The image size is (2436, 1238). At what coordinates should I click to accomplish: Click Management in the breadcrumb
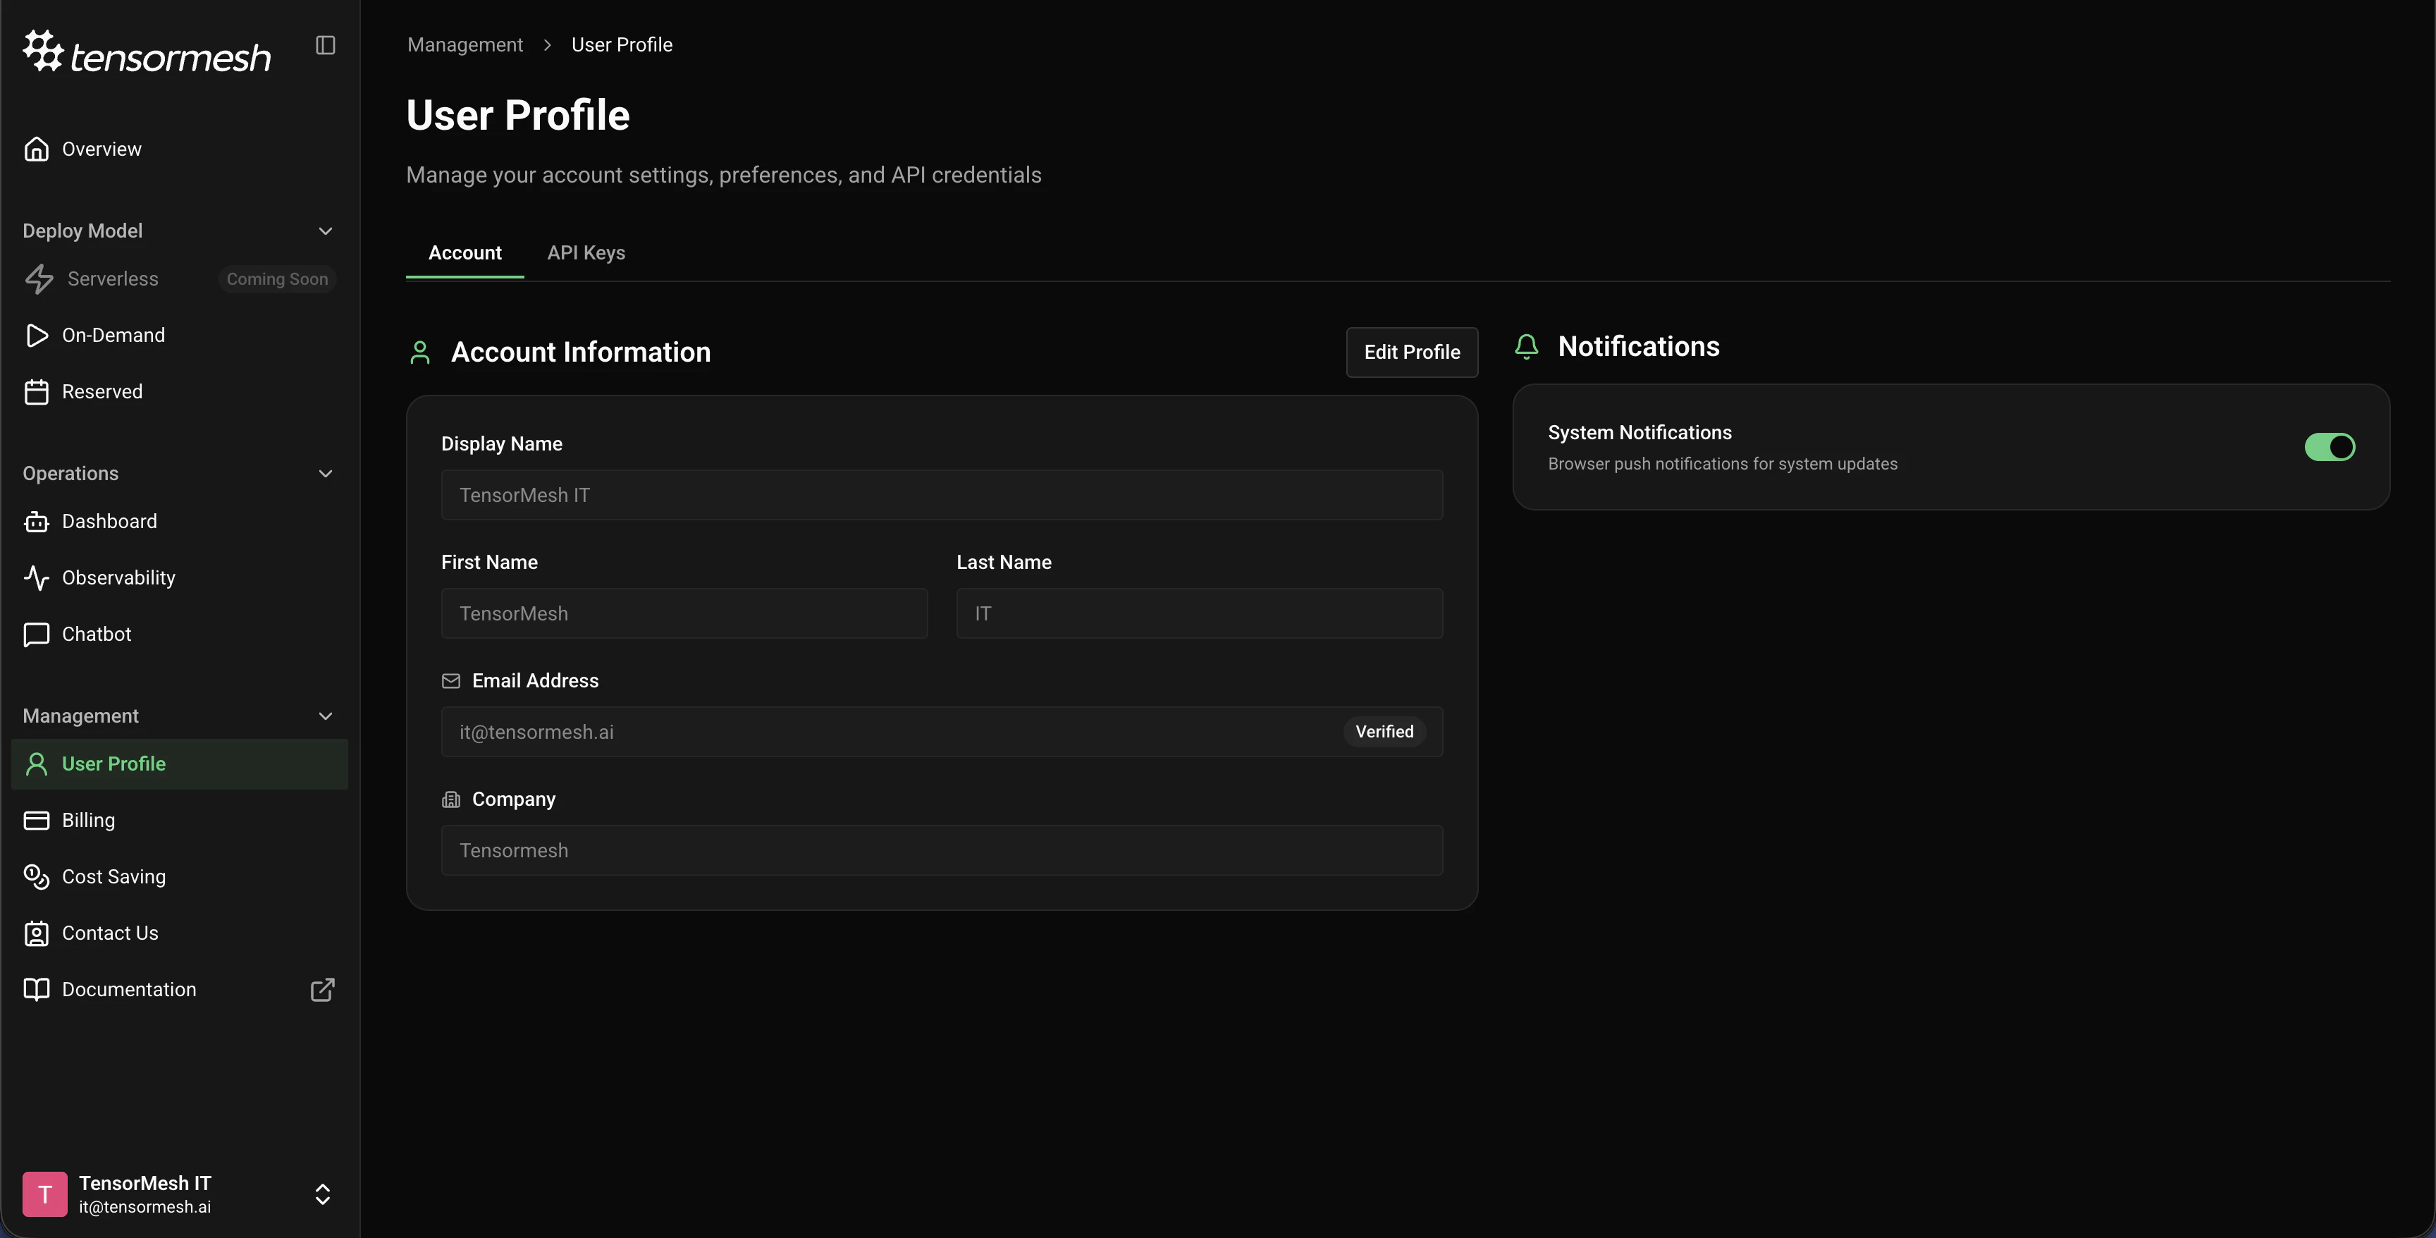coord(463,44)
